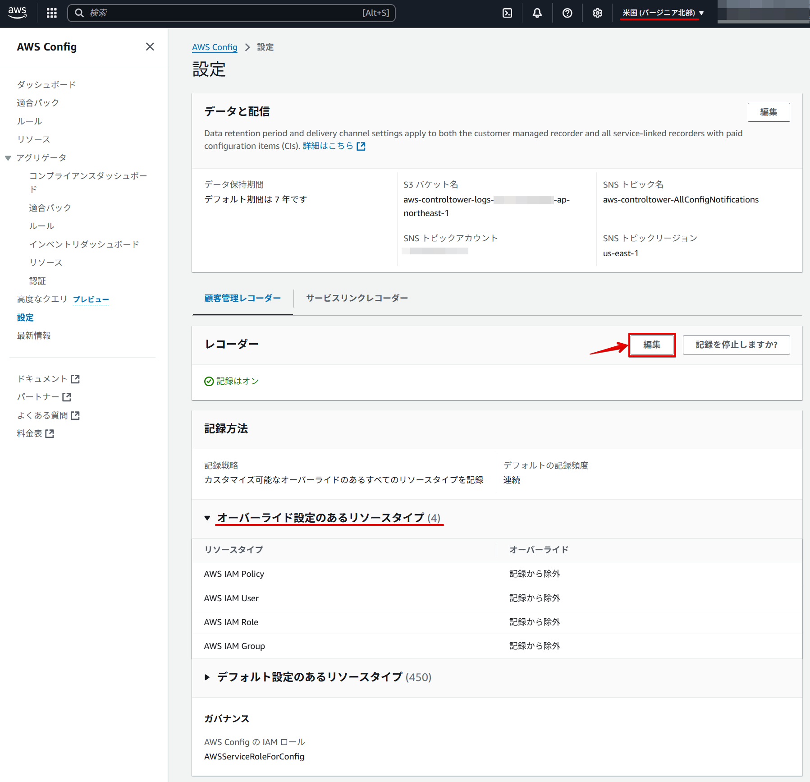Open コンプライアンスダッシュボード under アグリゲータ
This screenshot has height=782, width=810.
88,182
